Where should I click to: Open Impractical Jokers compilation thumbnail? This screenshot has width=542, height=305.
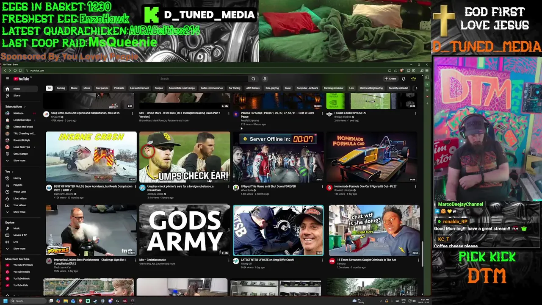click(x=91, y=230)
